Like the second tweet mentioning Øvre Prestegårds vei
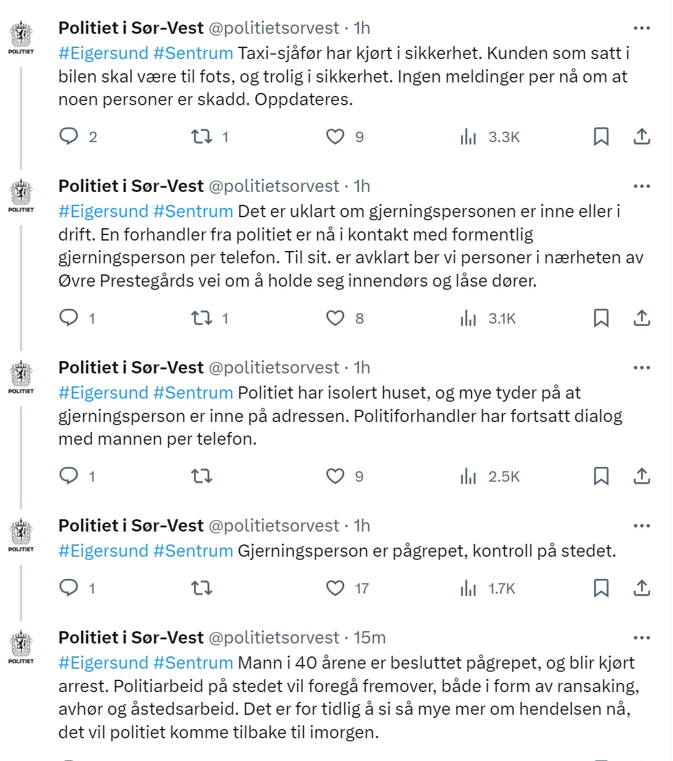 [336, 318]
